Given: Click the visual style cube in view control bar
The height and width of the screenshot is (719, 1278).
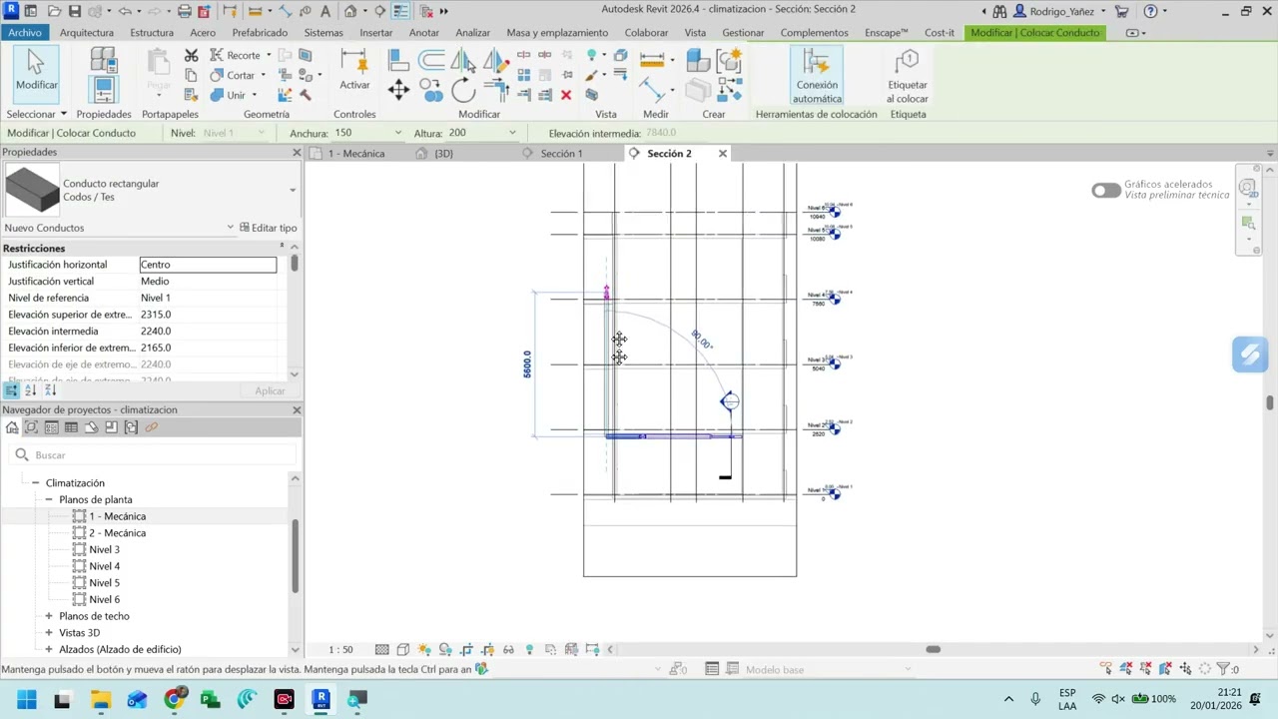Looking at the screenshot, I should coord(403,649).
